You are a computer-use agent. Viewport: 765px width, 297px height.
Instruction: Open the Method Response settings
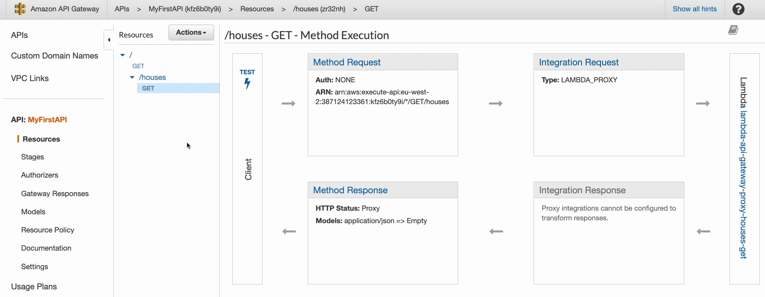350,190
